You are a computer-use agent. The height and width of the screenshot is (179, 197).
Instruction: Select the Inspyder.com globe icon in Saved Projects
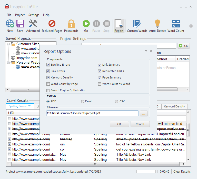pos(13,58)
